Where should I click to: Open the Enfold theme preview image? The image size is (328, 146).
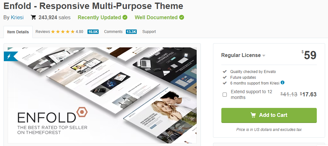click(x=102, y=95)
